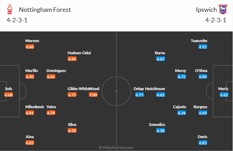Select player name Gibbs-White

(x=78, y=89)
